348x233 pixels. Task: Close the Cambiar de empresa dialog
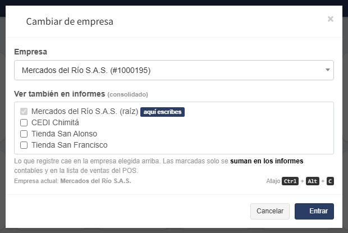click(331, 19)
